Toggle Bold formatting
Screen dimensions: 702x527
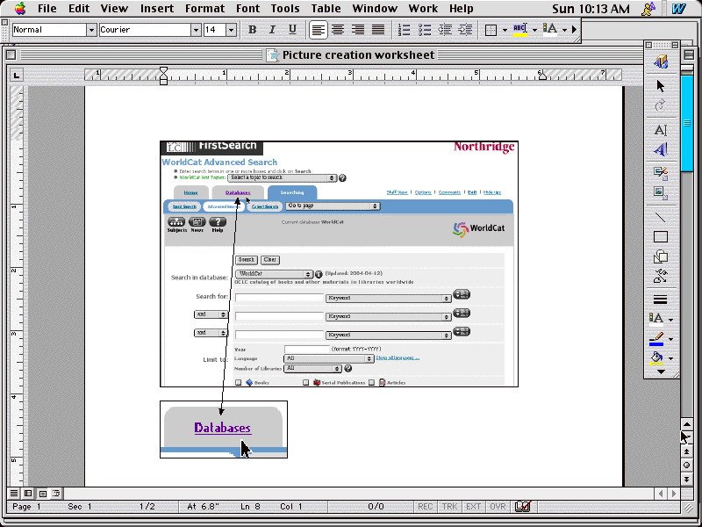(x=252, y=30)
